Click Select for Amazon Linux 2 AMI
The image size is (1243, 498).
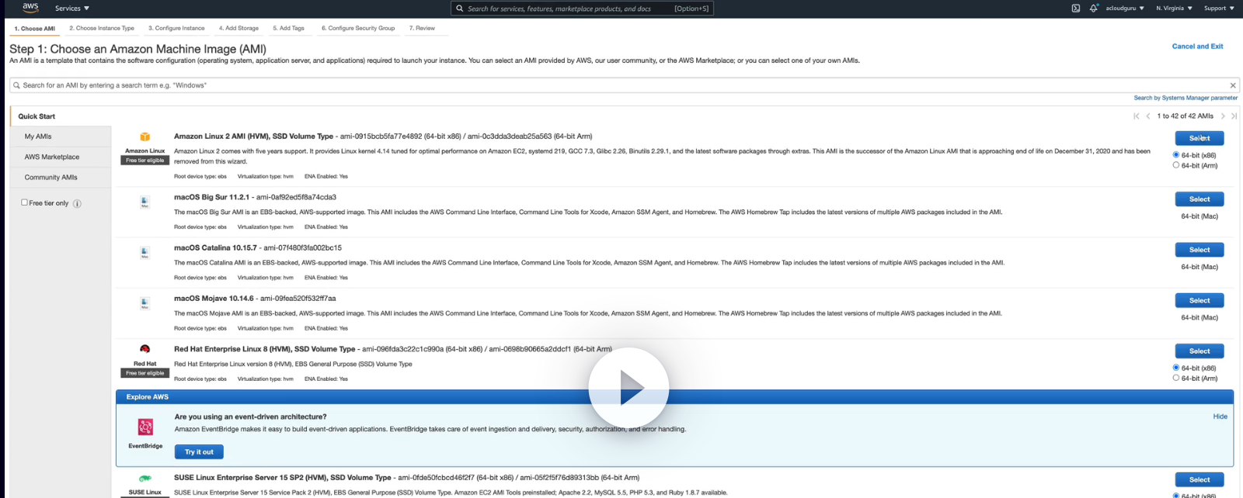(x=1199, y=138)
